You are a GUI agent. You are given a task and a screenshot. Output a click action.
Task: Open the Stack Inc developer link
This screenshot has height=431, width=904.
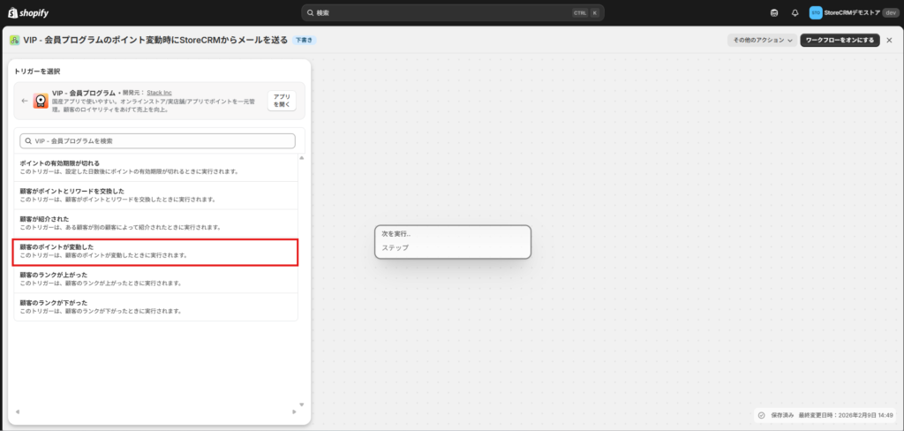(x=160, y=93)
